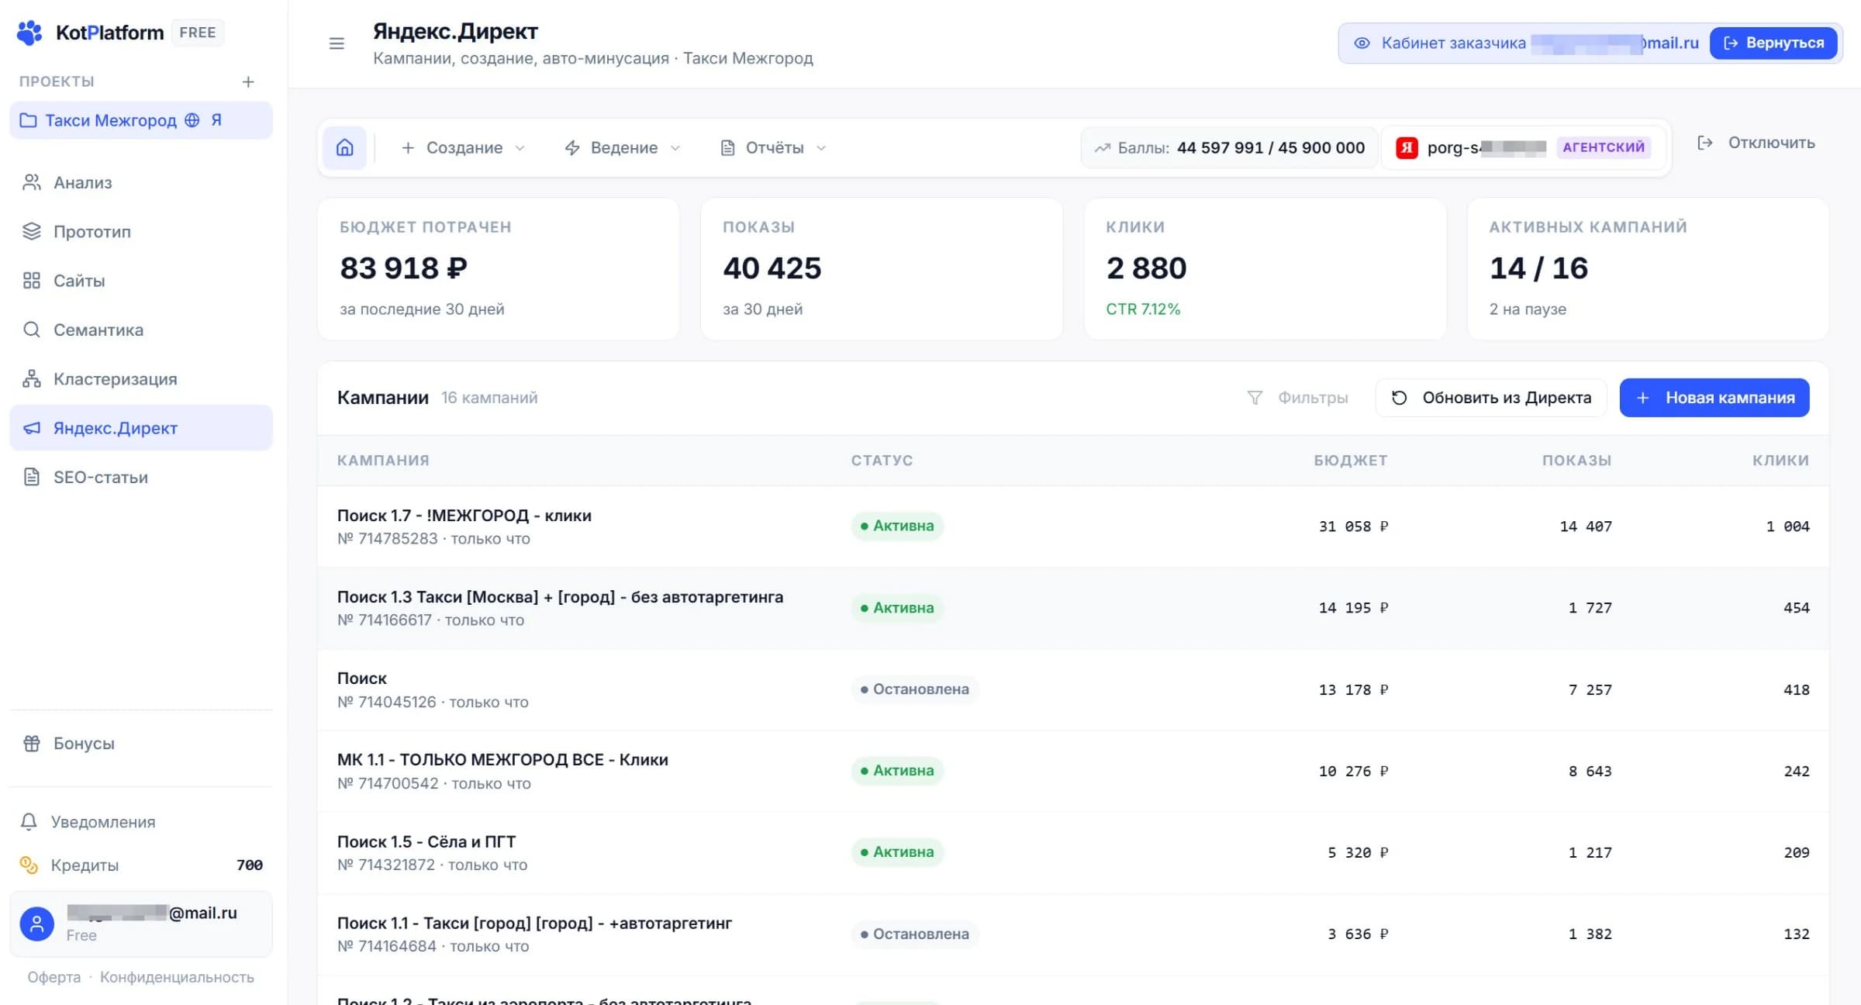Click the Вернуться button
This screenshot has height=1005, width=1861.
tap(1773, 43)
